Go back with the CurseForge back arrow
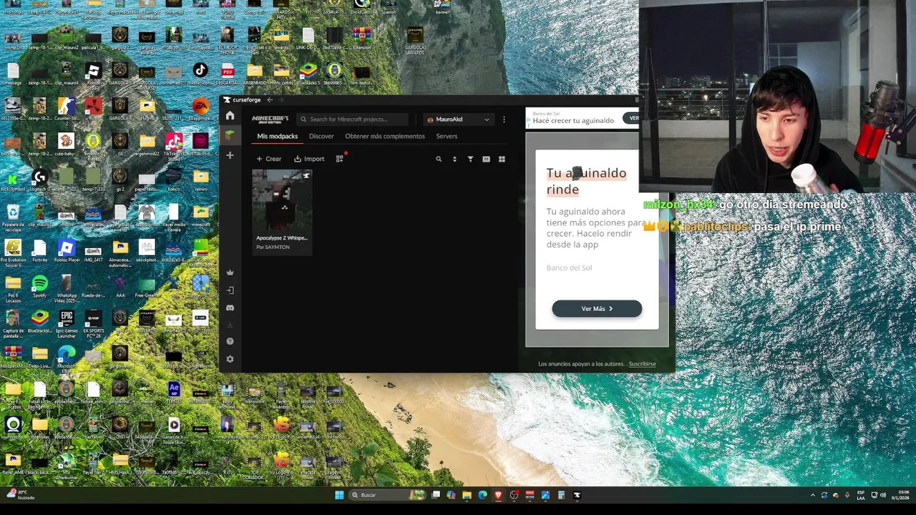Viewport: 916px width, 515px height. tap(270, 100)
